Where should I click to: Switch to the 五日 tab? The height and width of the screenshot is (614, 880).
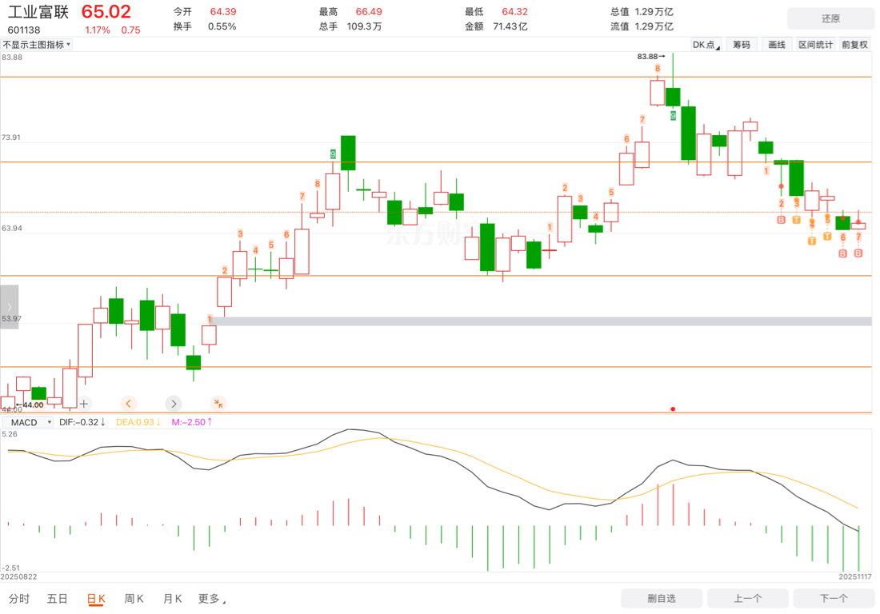point(58,599)
